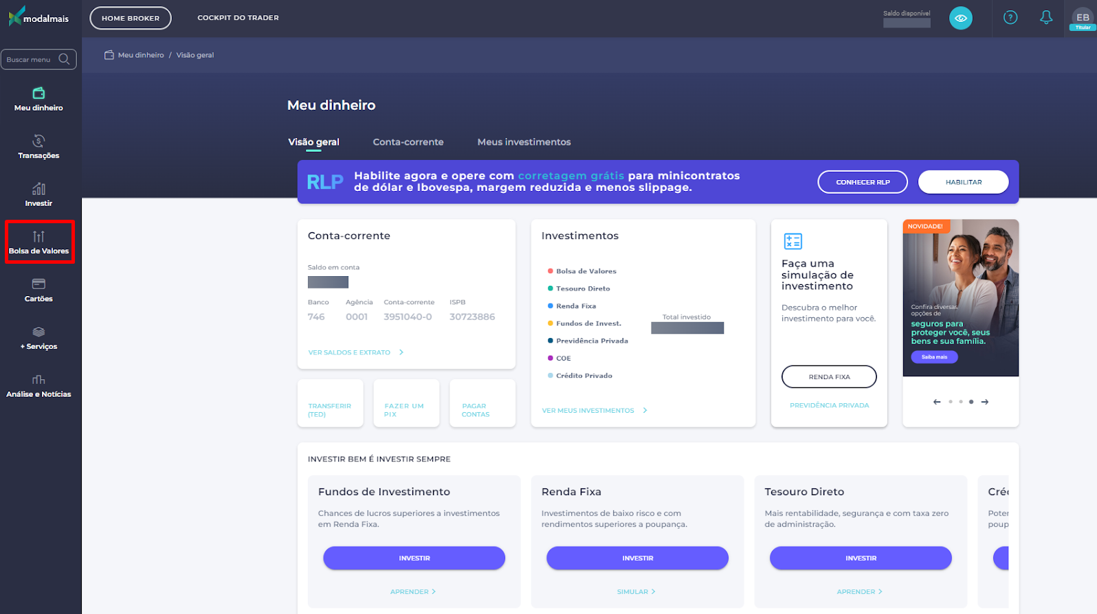Click Previdência Privada legend item
1097x614 pixels.
pyautogui.click(x=588, y=341)
